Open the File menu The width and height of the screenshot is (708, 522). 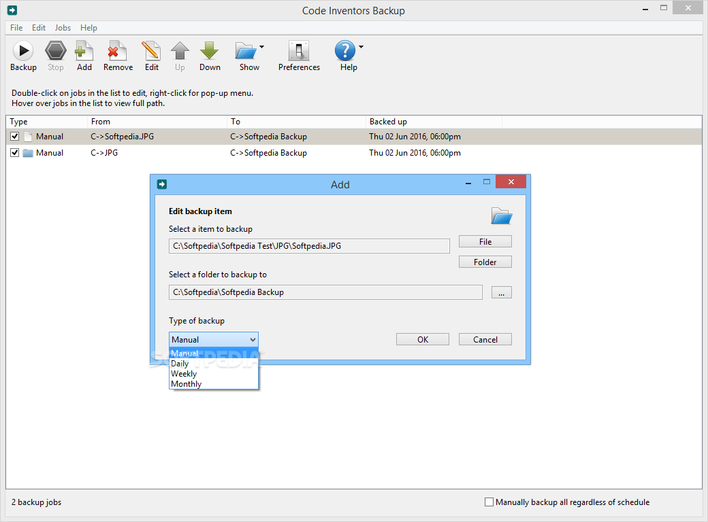[x=16, y=27]
